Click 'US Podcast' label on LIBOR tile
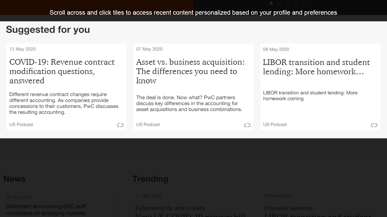The width and height of the screenshot is (387, 217). point(275,125)
